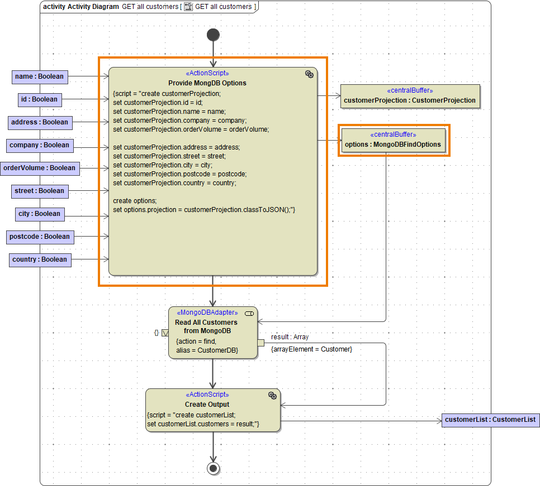Click gear icon on the Create Output node
Viewport: 540px width, 486px height.
click(272, 395)
